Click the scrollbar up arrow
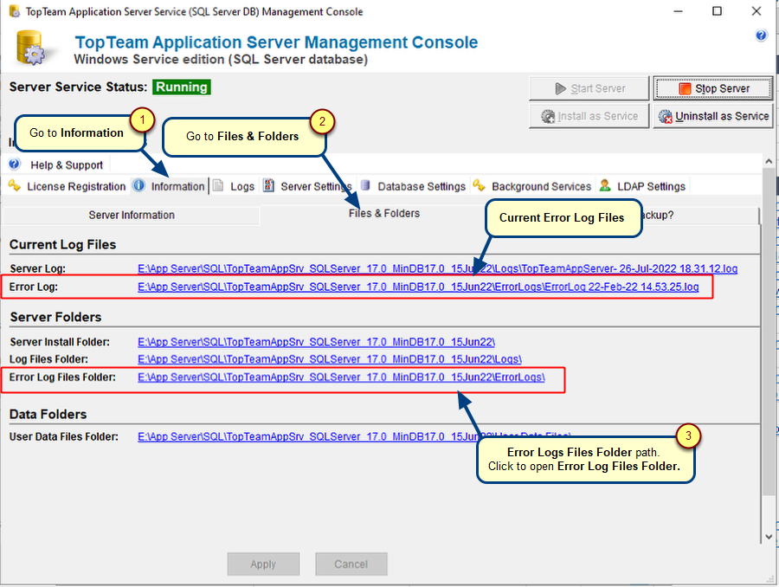 [769, 161]
